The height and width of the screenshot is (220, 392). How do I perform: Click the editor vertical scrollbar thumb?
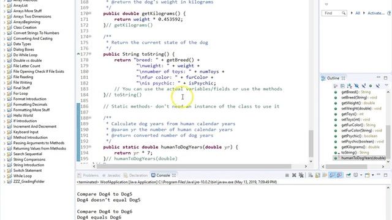coord(311,144)
